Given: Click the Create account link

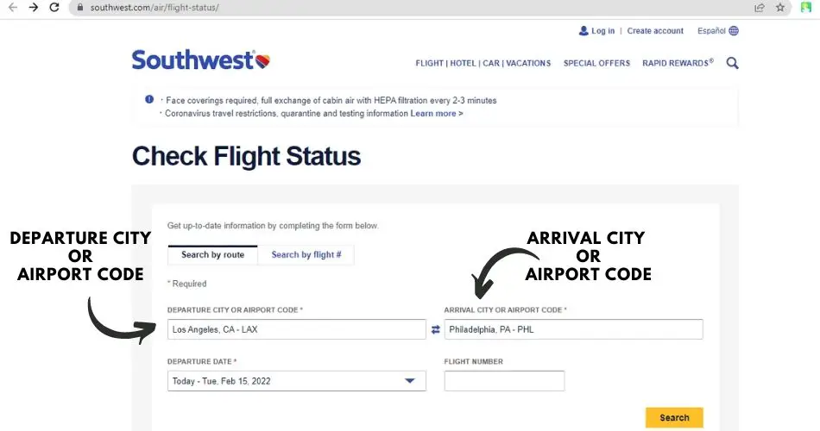Looking at the screenshot, I should [655, 31].
